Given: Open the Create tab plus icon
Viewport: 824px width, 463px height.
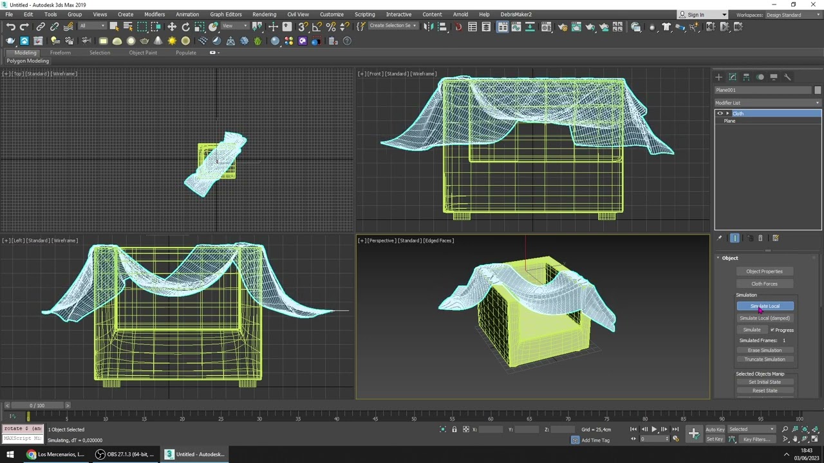Looking at the screenshot, I should point(719,77).
